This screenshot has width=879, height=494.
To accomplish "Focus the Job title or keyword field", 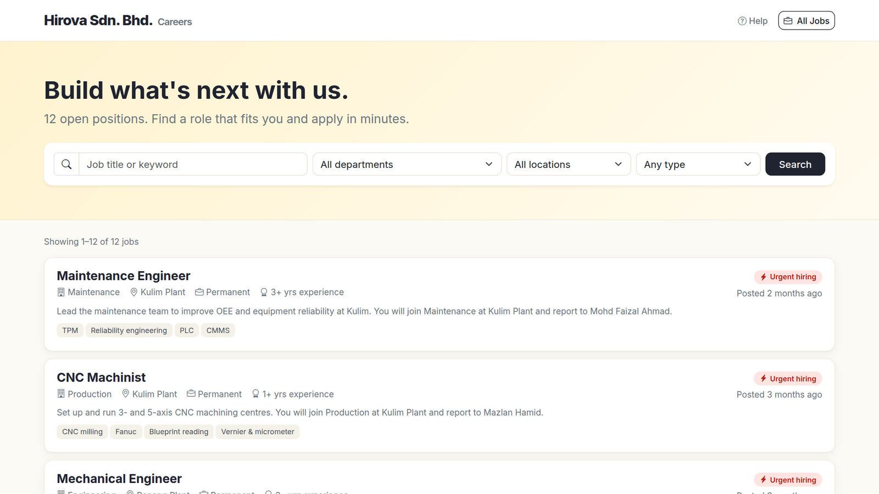I will [193, 164].
